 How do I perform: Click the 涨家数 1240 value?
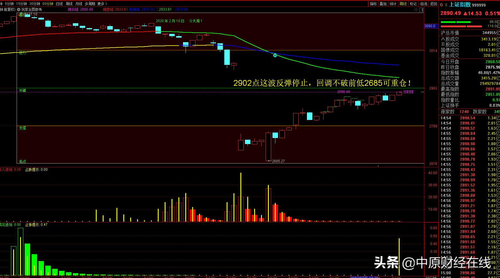tap(464, 112)
